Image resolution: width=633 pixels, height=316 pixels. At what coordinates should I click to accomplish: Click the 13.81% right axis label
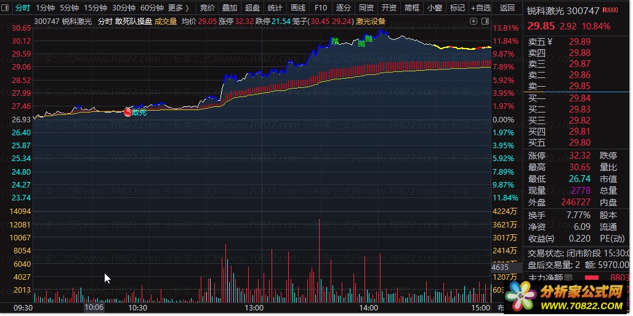point(505,28)
